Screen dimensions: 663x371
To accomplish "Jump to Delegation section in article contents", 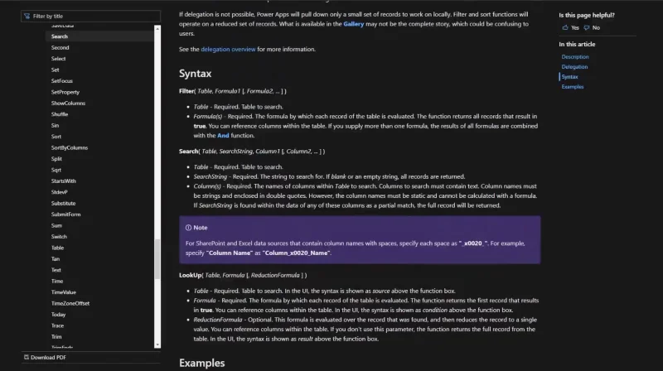I will tap(574, 67).
